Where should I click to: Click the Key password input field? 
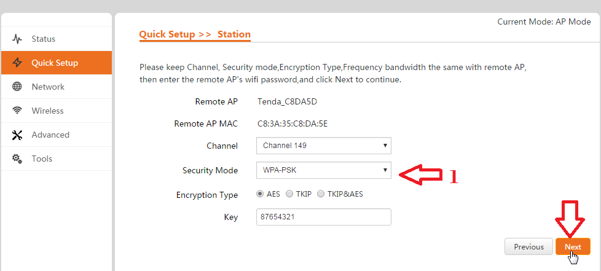[323, 218]
